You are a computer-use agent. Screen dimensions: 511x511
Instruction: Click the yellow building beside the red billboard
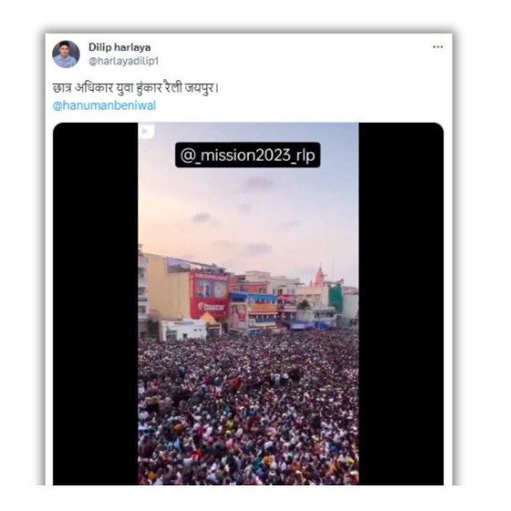pyautogui.click(x=169, y=287)
